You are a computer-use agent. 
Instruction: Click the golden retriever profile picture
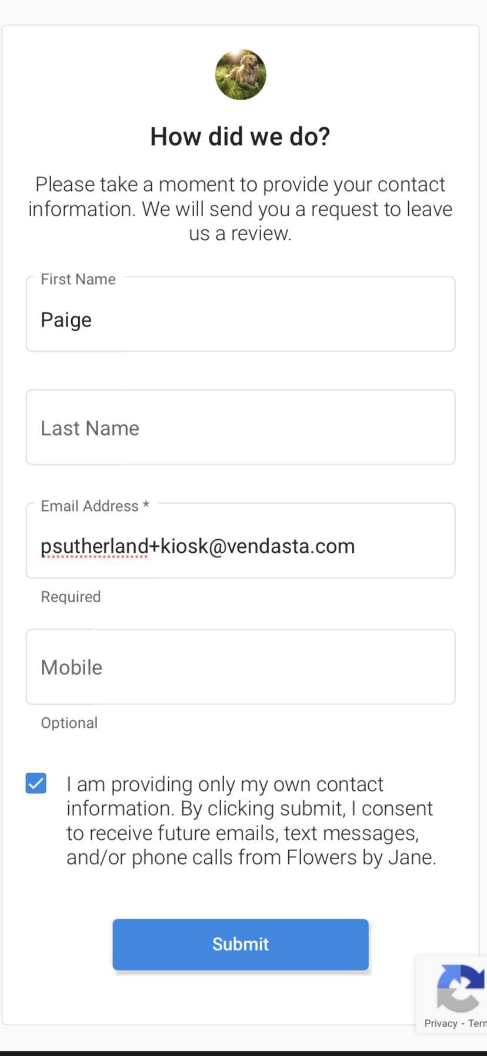tap(241, 74)
